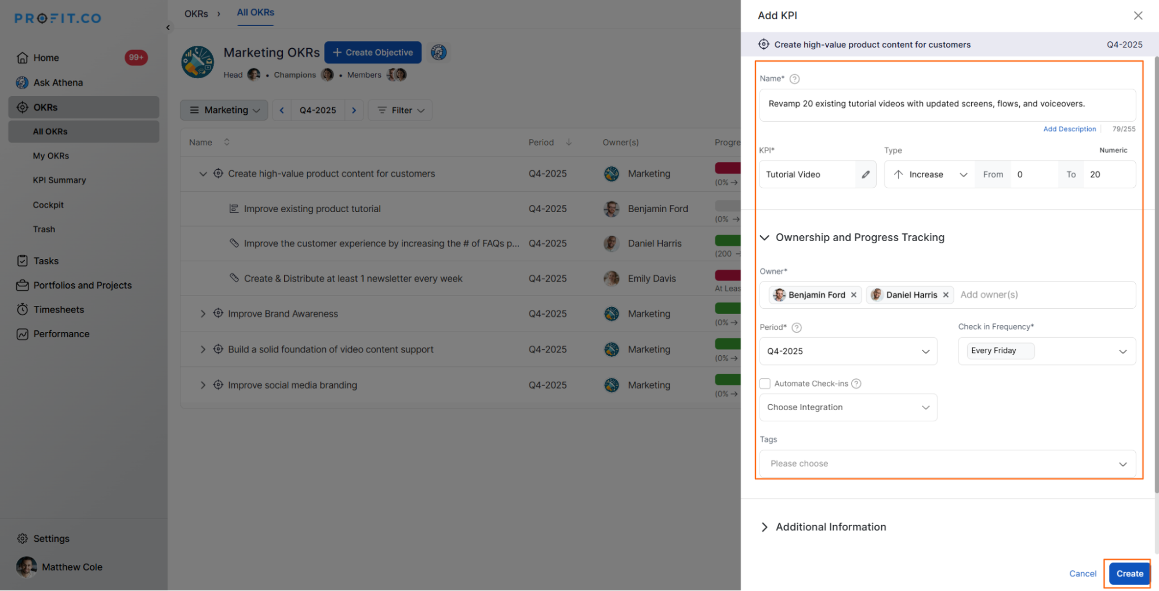
Task: Expand the Improve social media branding objective
Action: coord(203,385)
